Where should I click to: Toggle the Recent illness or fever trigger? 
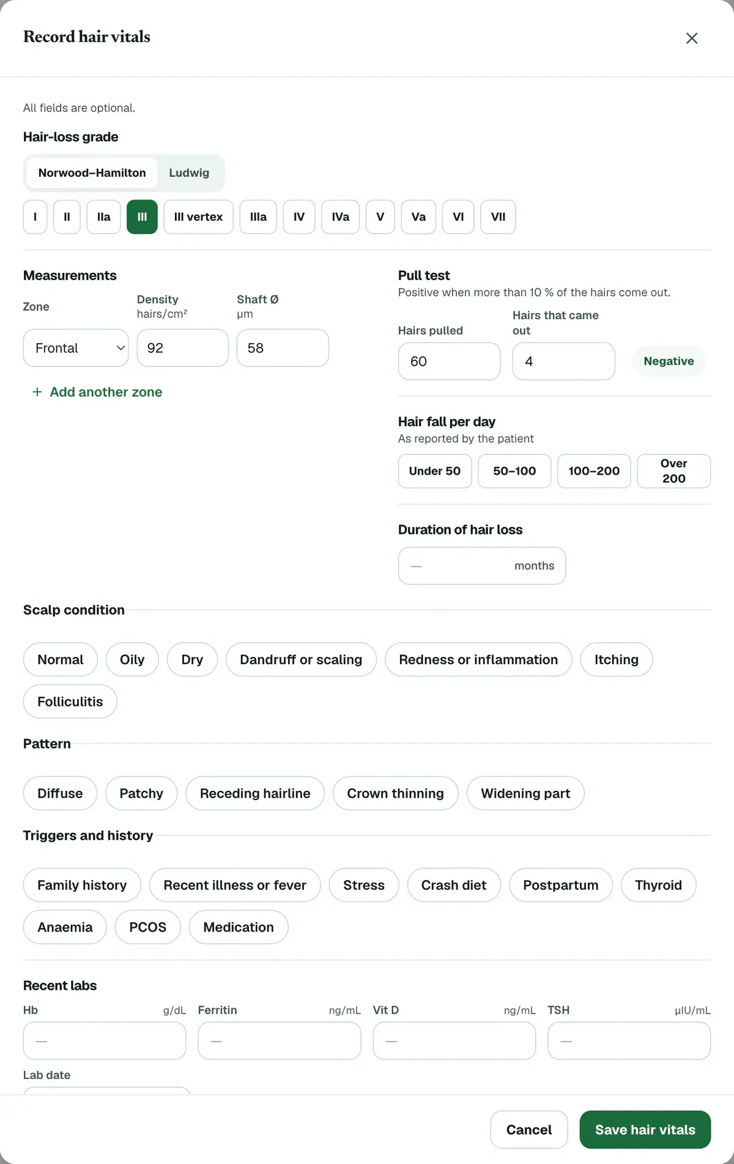[235, 885]
